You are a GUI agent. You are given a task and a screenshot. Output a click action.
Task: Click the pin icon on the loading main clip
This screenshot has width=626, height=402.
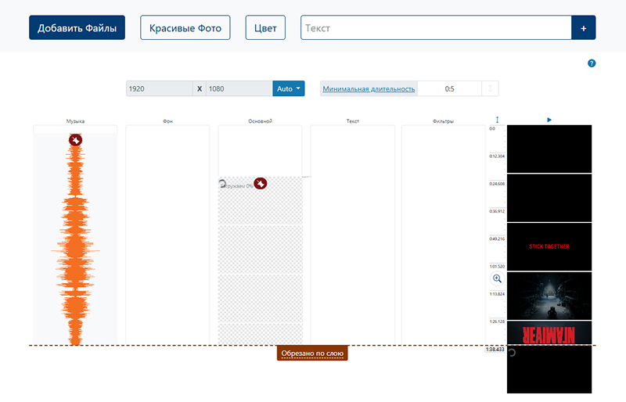coord(261,183)
